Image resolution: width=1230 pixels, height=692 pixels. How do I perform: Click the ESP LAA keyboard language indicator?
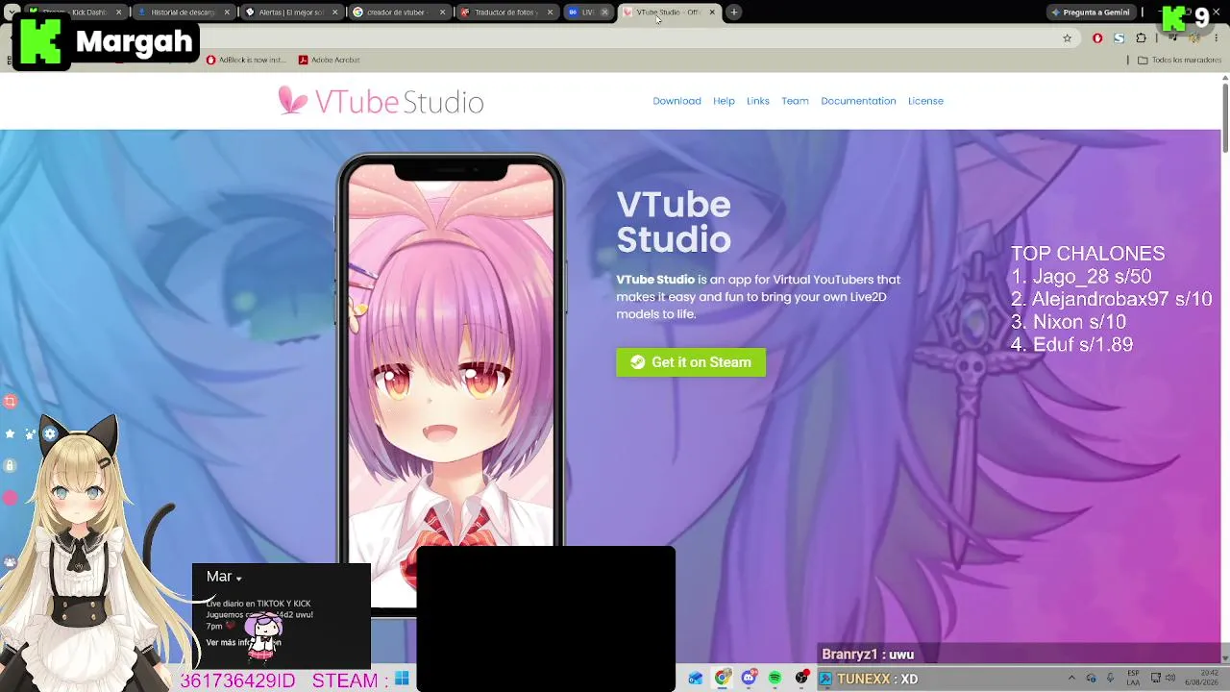pos(1134,679)
